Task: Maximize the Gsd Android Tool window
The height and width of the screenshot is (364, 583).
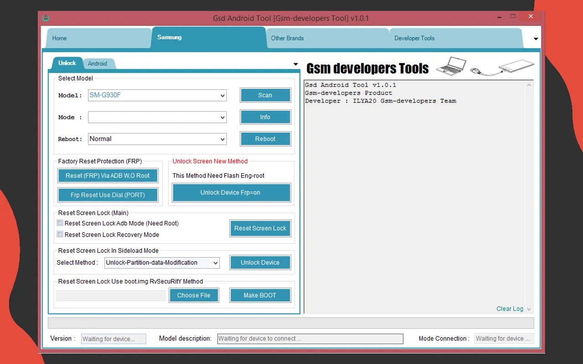Action: pos(513,17)
